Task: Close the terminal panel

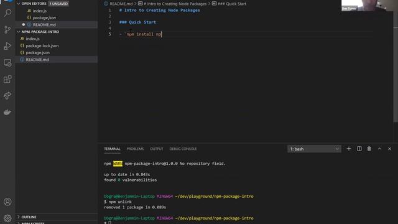Action: click(x=390, y=149)
